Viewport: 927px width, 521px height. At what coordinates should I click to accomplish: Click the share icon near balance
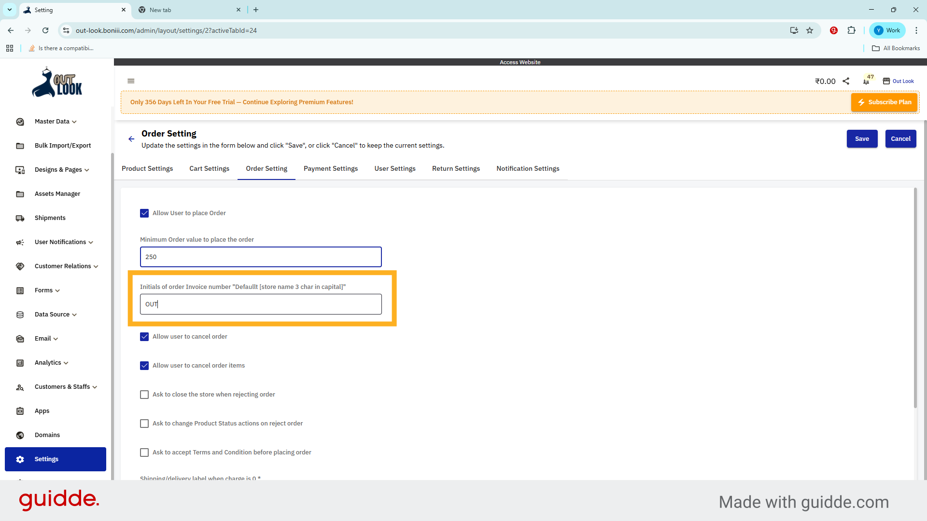[846, 81]
